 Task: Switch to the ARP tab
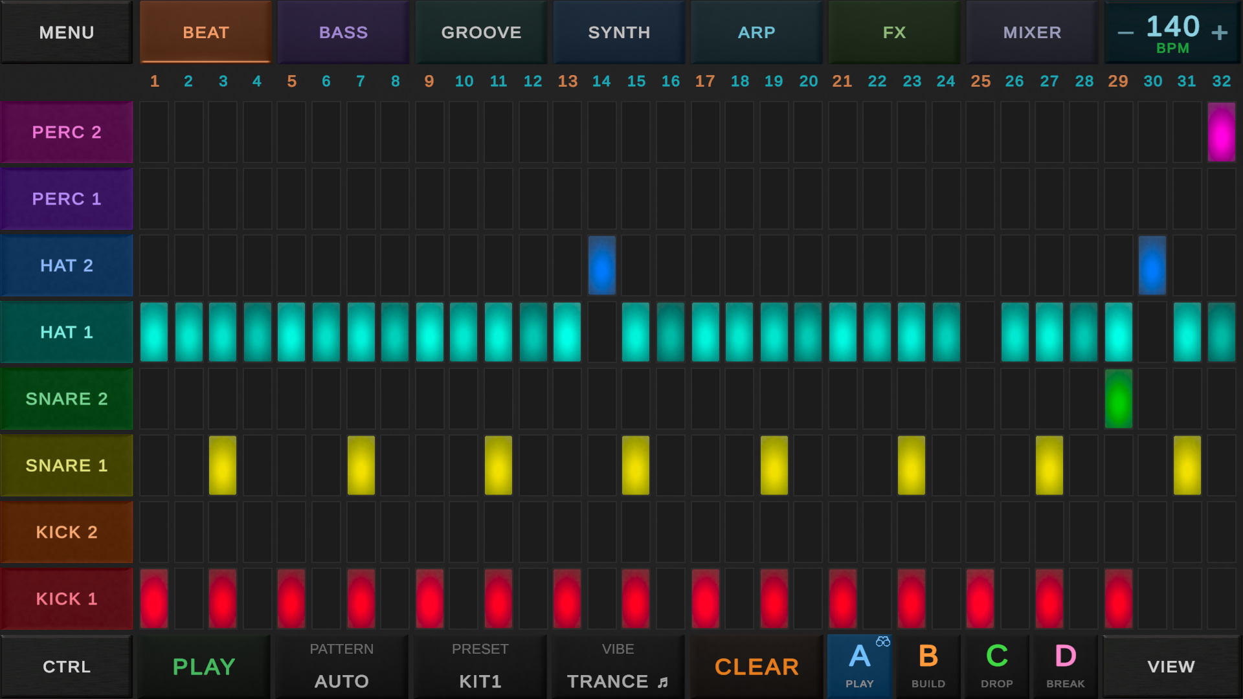pyautogui.click(x=757, y=32)
